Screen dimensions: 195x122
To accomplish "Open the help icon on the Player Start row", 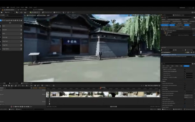I will click(21, 41).
